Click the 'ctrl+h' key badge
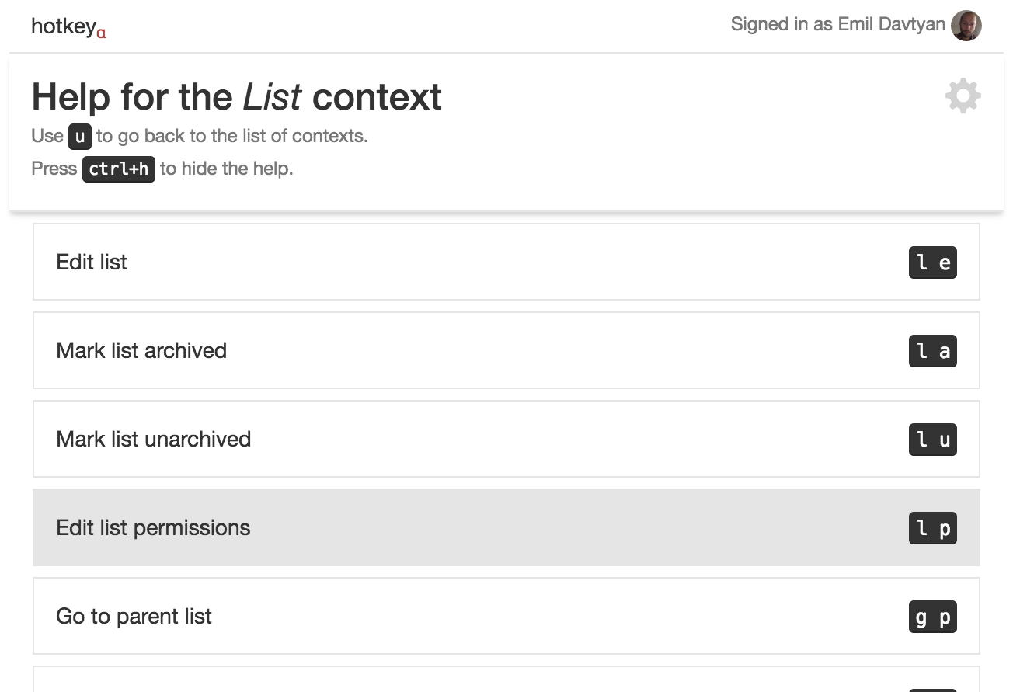This screenshot has height=692, width=1013. [x=119, y=169]
